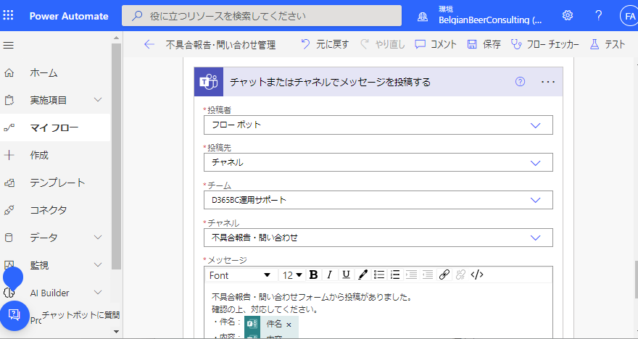Open the チャネル dropdown 不具合報告・問い合わせ
This screenshot has width=638, height=339.
378,238
